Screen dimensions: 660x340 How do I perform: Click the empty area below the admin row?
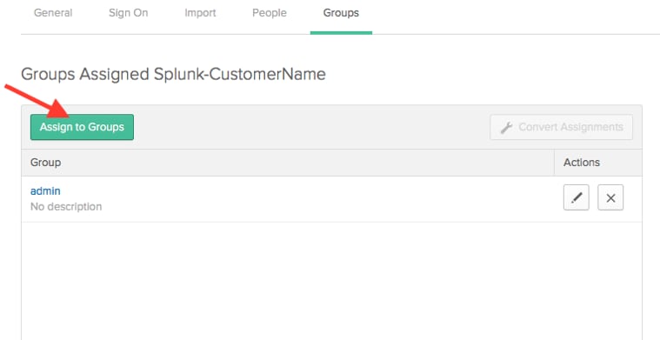[x=331, y=281]
